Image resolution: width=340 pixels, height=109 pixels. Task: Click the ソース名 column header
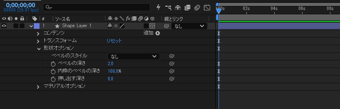62,19
